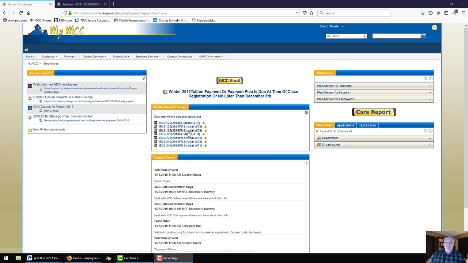Open the browser home page
This screenshot has height=263, width=468.
click(x=29, y=13)
